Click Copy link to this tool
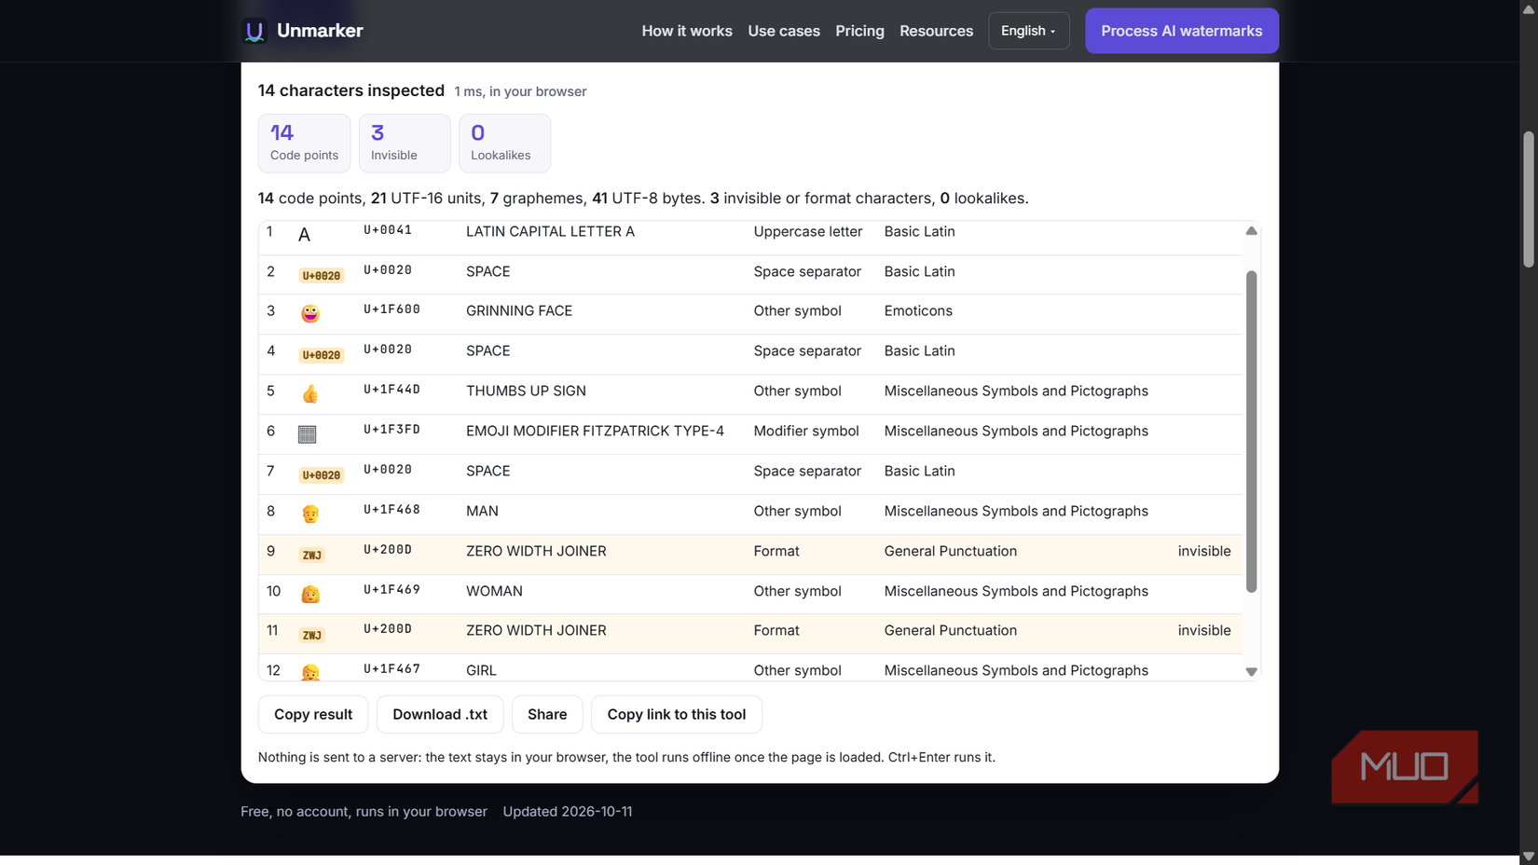Image resolution: width=1538 pixels, height=865 pixels. point(677,714)
